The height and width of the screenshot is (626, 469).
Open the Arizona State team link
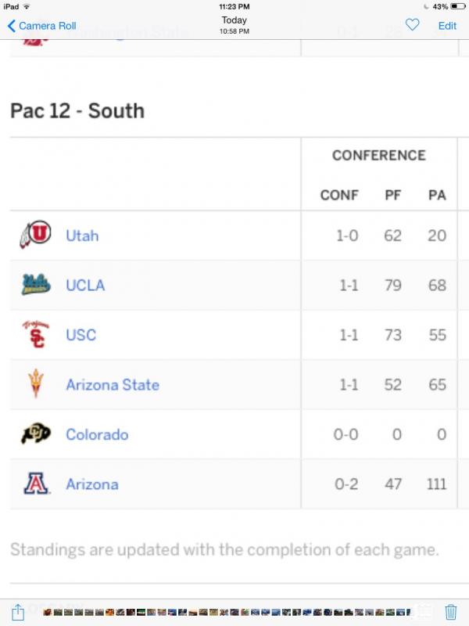point(113,385)
